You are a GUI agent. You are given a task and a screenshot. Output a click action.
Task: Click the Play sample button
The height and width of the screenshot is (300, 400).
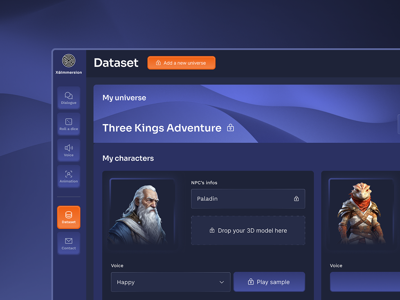[269, 282]
